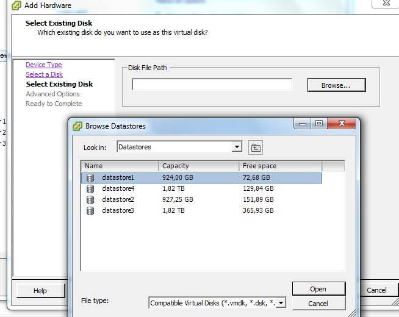
Task: Select datastore2 in the list
Action: [118, 199]
